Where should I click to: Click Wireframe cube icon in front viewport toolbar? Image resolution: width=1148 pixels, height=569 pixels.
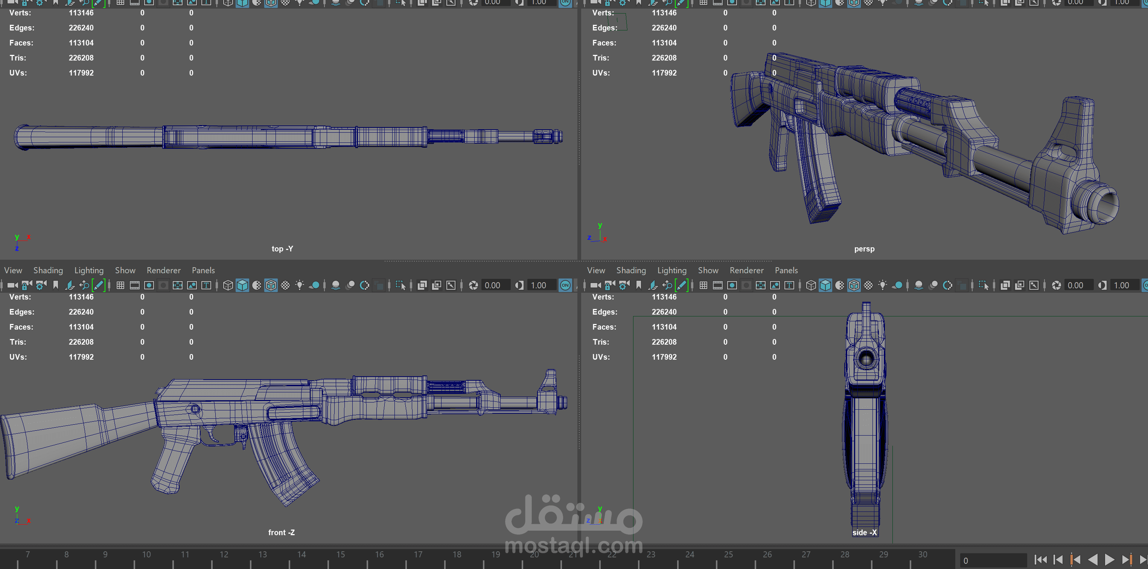click(x=228, y=285)
